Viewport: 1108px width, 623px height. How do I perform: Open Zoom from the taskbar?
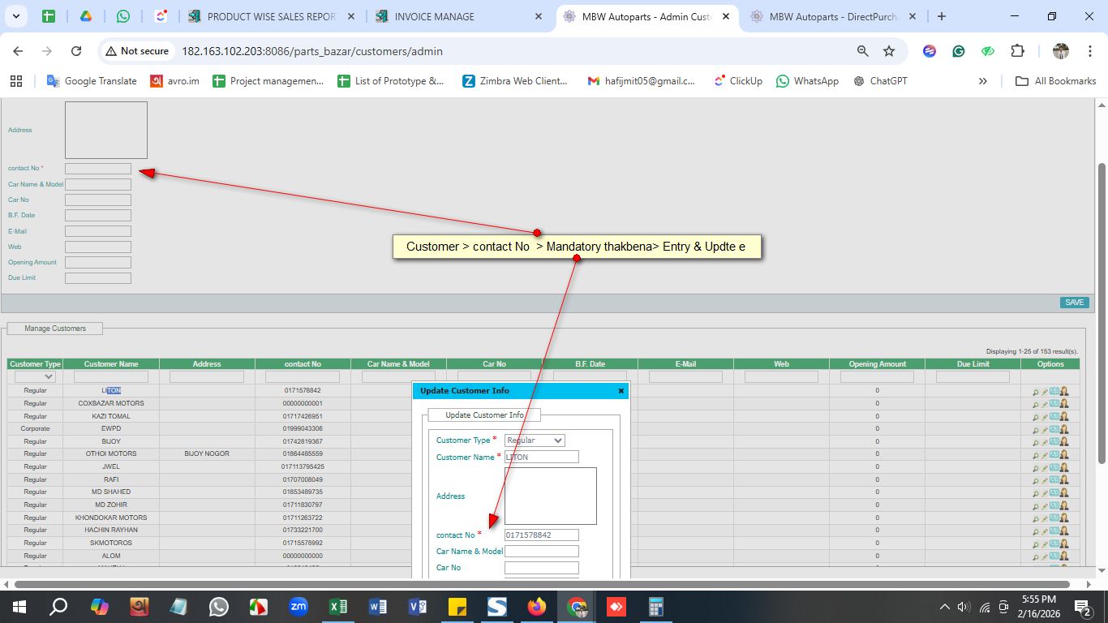point(298,607)
